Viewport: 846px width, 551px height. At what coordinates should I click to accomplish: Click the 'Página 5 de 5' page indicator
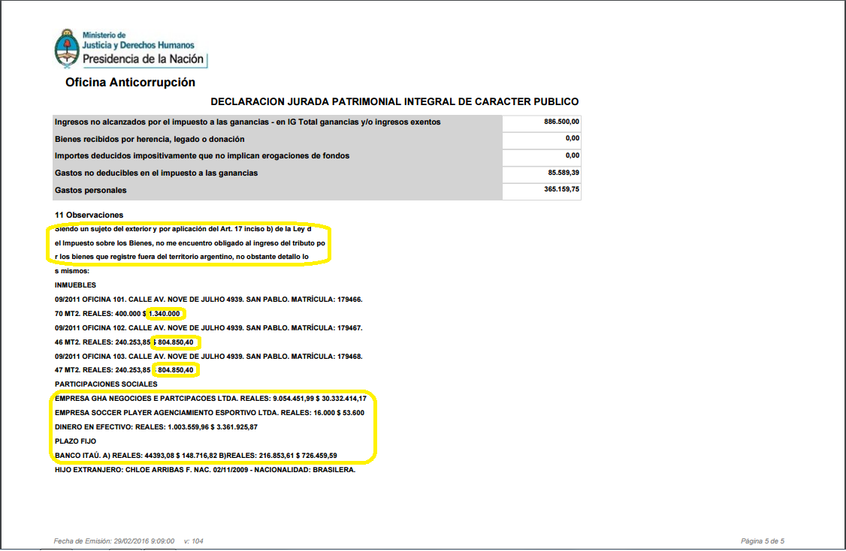coord(762,540)
